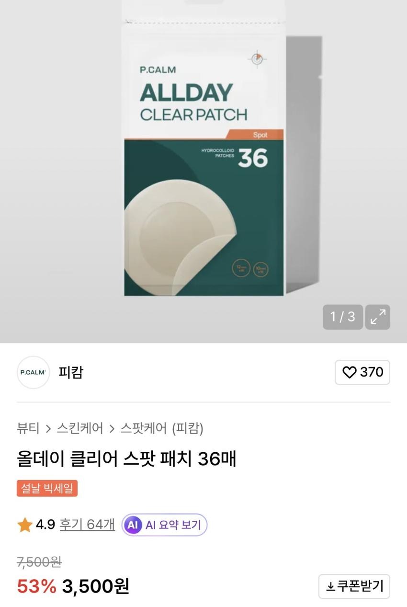Click the P.CALM round brand logo

pos(33,372)
